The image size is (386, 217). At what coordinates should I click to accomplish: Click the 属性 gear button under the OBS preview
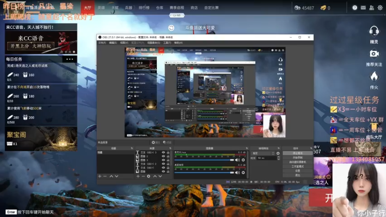click(156, 142)
